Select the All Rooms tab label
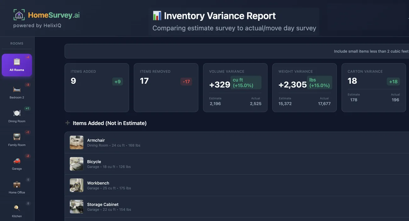Viewport: 409px width, 221px height. click(x=17, y=70)
